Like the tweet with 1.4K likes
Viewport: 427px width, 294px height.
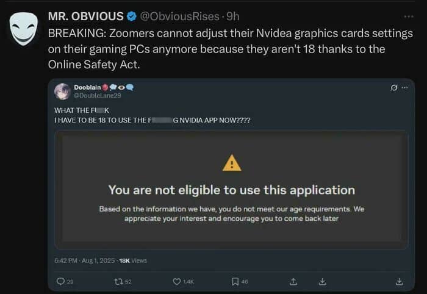click(178, 281)
